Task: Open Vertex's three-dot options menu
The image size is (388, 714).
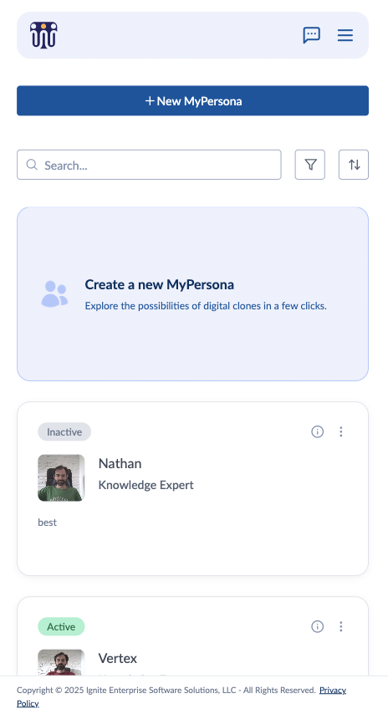Action: click(340, 626)
